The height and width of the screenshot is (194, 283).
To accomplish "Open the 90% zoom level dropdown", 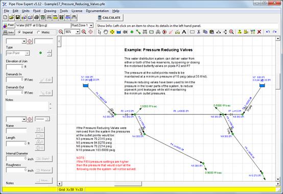I will pos(78,32).
